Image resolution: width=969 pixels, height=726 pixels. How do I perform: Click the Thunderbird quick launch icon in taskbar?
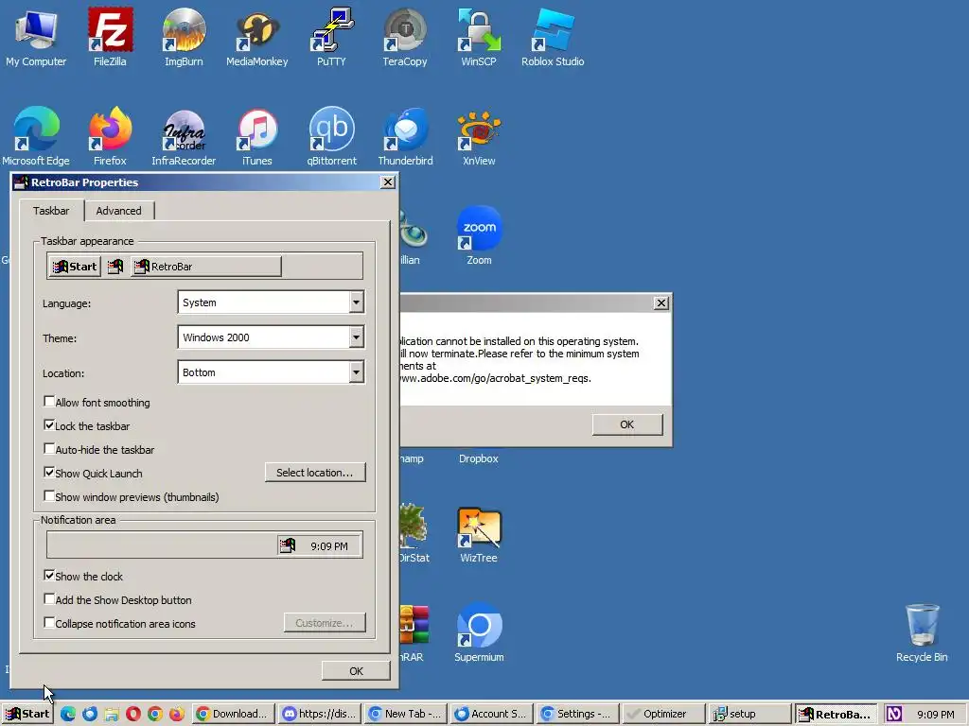point(90,715)
